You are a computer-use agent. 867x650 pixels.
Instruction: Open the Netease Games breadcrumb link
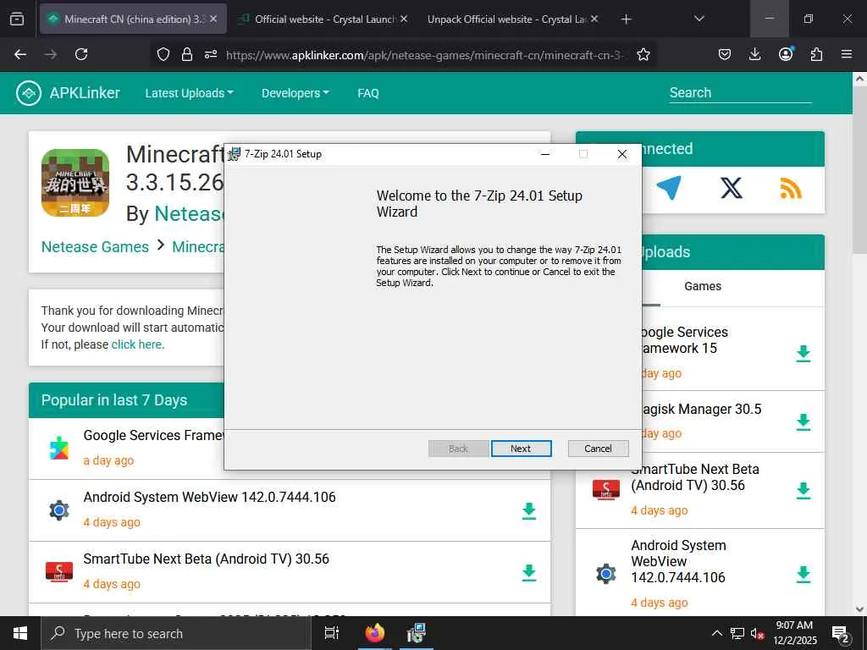(95, 246)
